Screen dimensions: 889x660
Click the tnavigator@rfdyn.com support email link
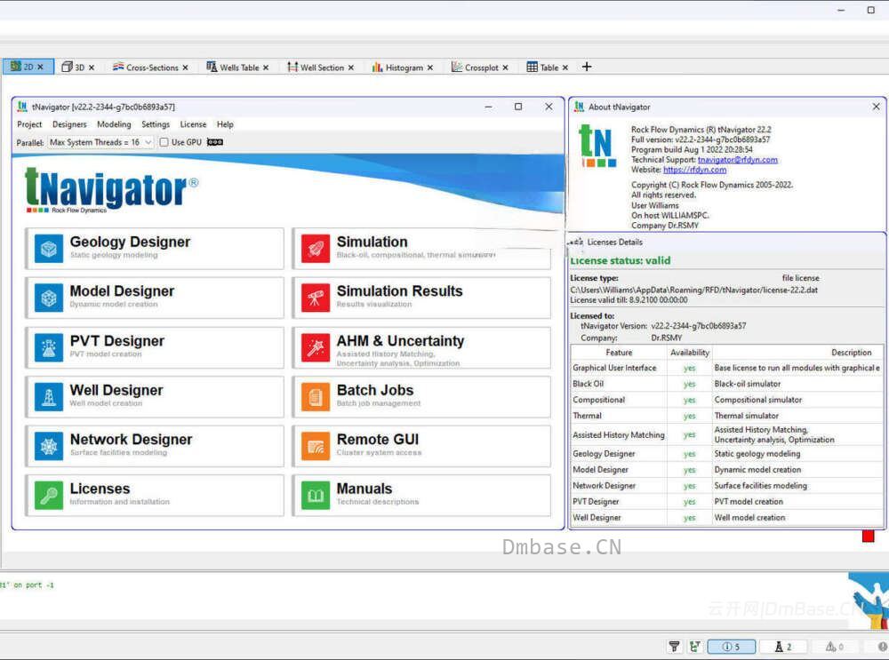(738, 160)
